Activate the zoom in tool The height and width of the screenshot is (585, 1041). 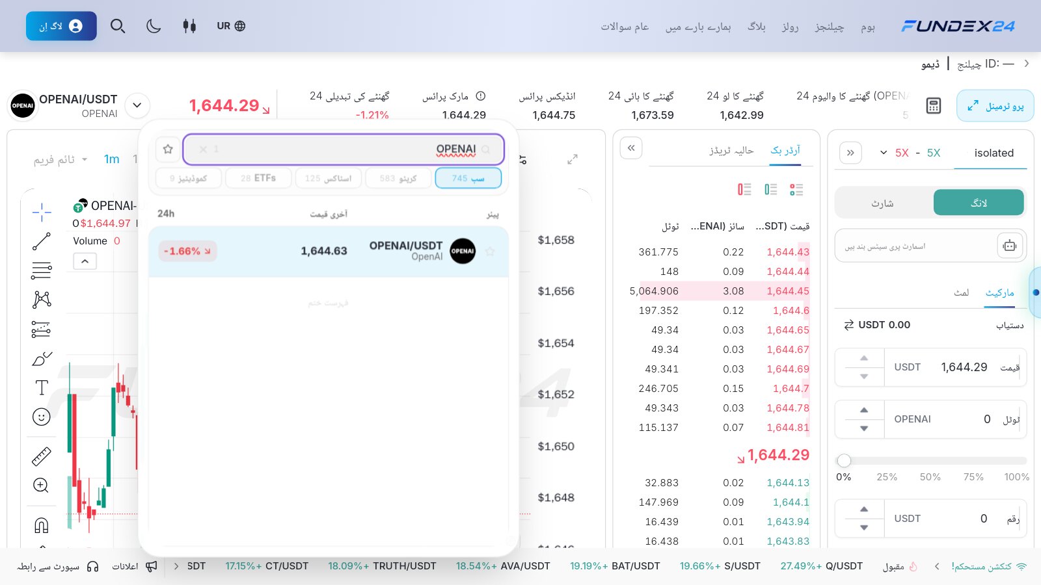click(x=41, y=485)
